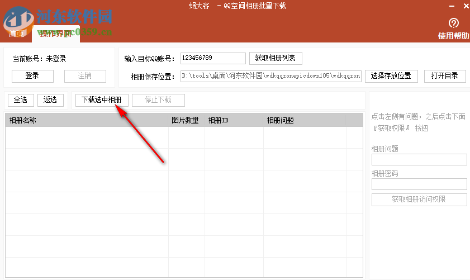The image size is (470, 280).
Task: Click the 相册ID column header
Action: point(234,121)
